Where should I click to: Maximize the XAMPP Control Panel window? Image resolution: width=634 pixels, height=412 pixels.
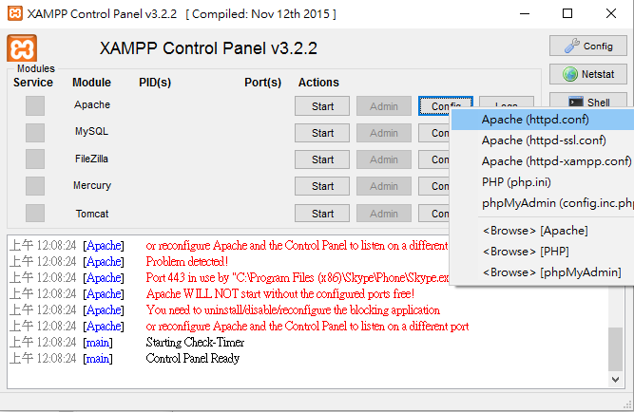pos(567,13)
